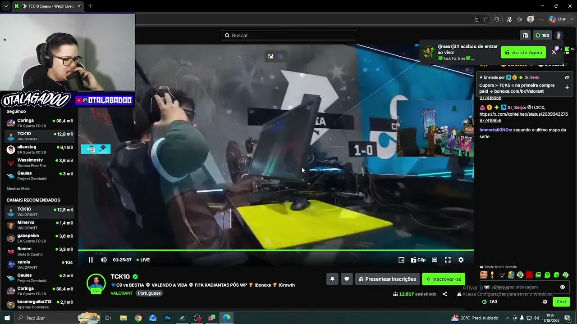Toggle notification bell for TCK10
577x324 pixels.
pos(332,279)
